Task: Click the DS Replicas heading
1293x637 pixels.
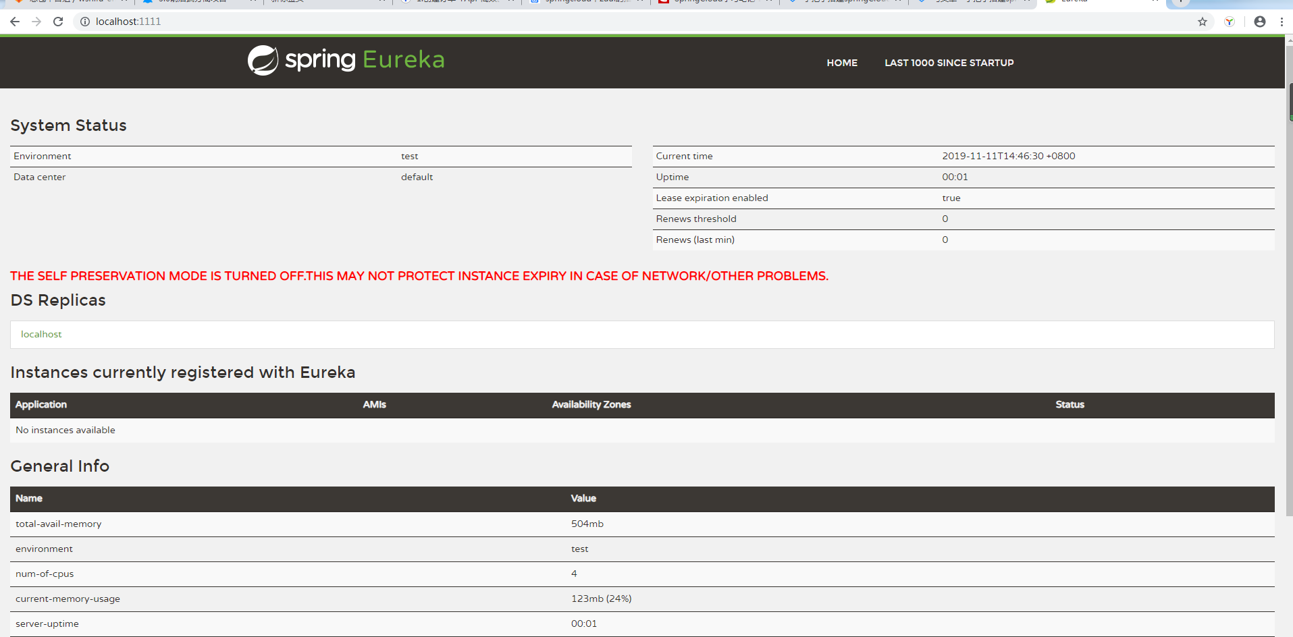Action: tap(58, 300)
